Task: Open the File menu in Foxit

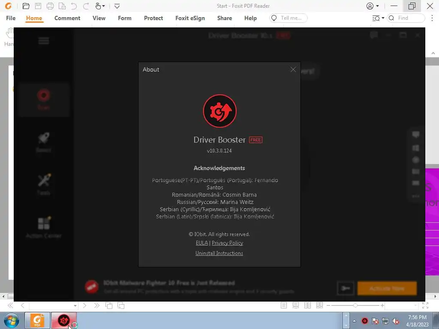Action: tap(11, 18)
